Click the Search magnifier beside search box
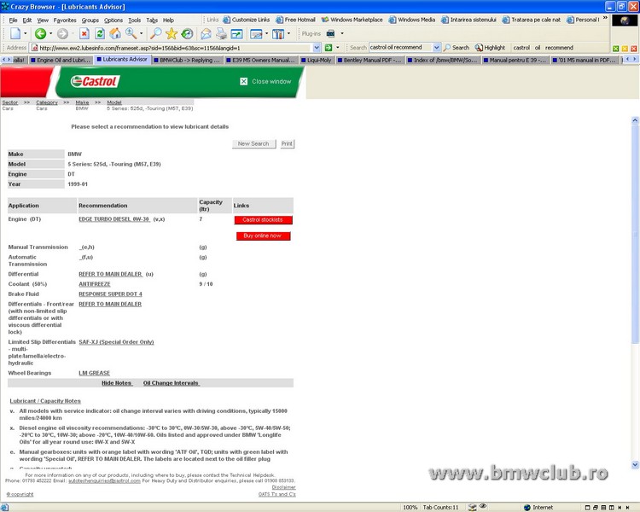Image resolution: width=640 pixels, height=512 pixels. pyautogui.click(x=447, y=48)
